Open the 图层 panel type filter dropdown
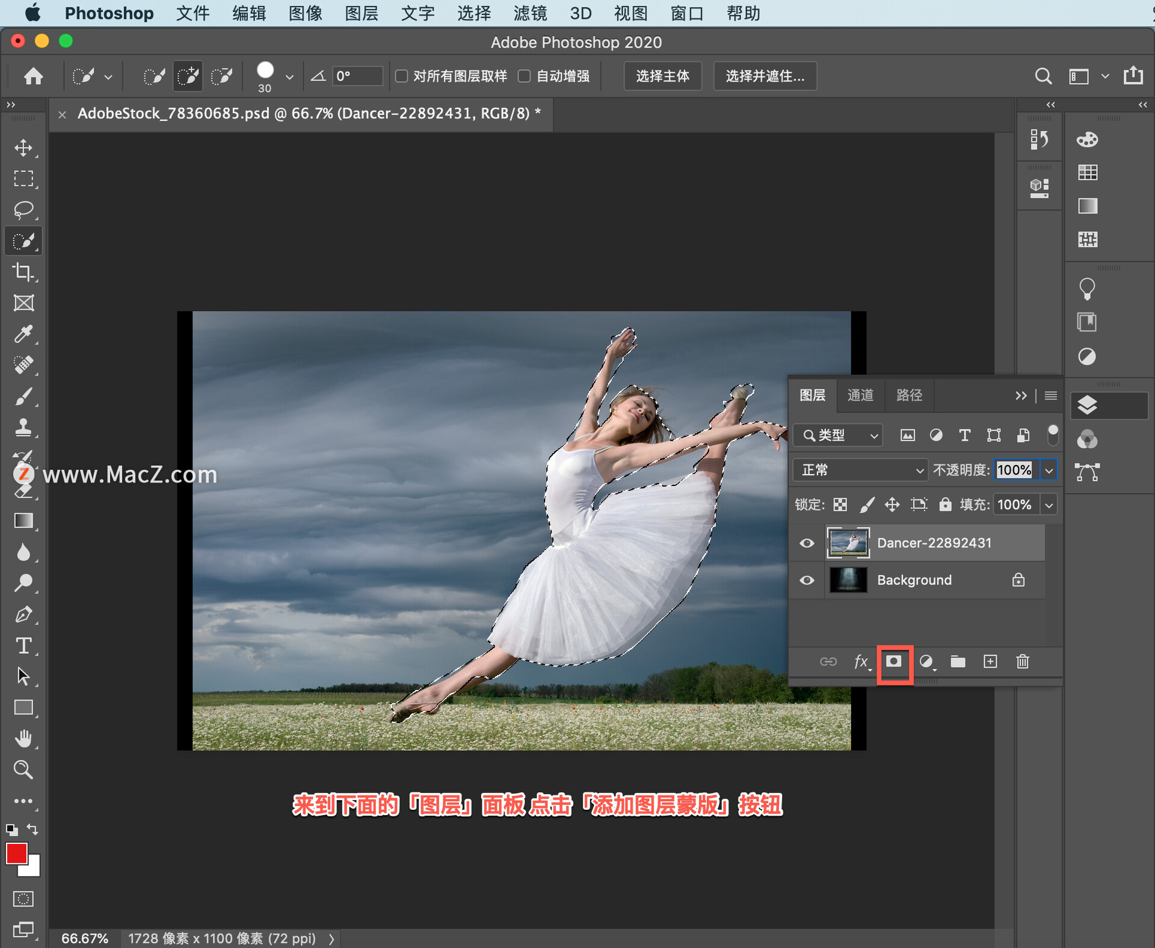 pos(837,437)
